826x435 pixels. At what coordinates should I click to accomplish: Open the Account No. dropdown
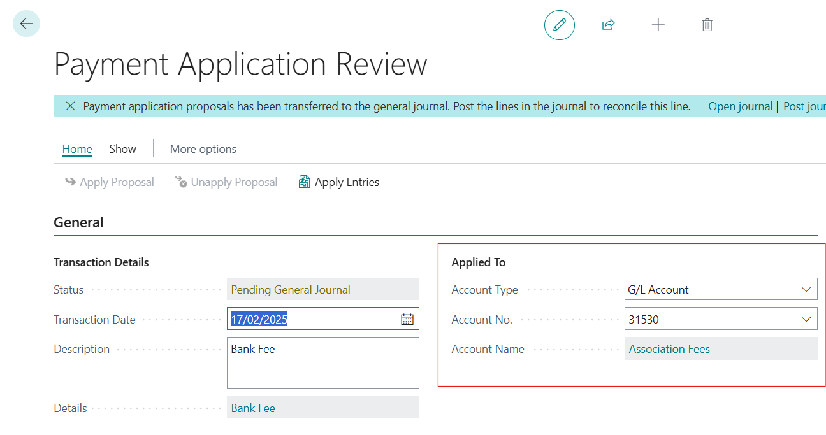[808, 318]
